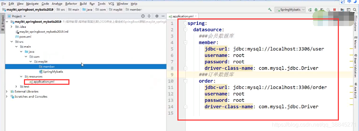Viewport: 359px width, 131px height.
Task: Open the Ant Build side tool window
Action: click(356, 90)
